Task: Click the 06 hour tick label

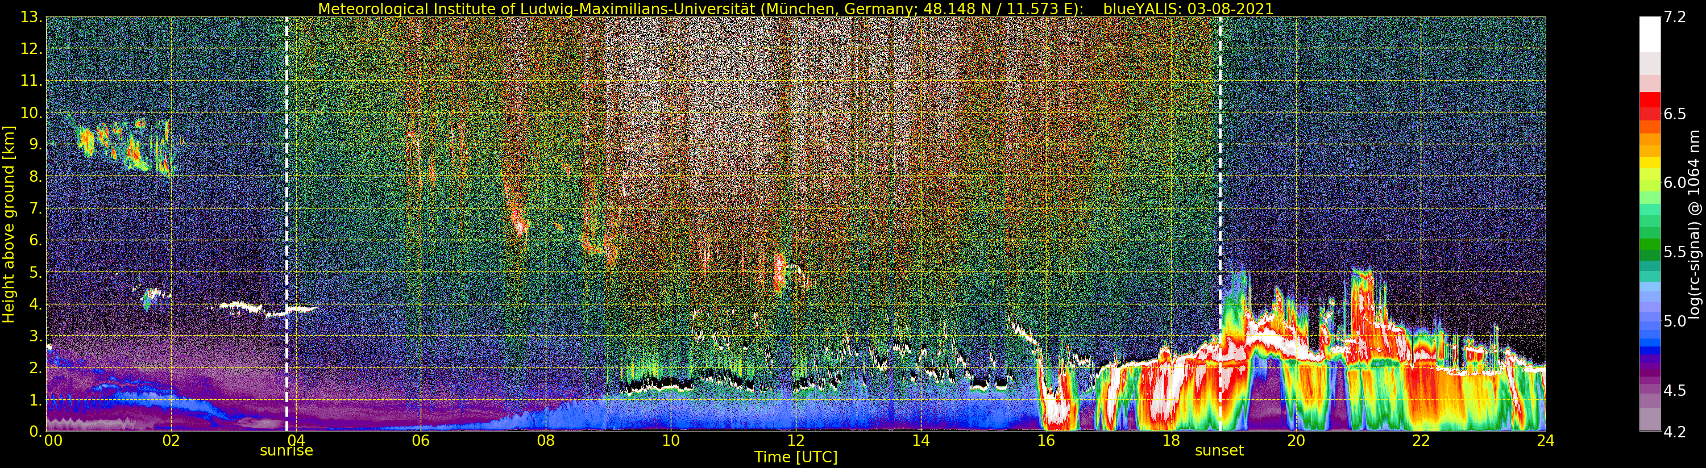Action: coord(421,440)
